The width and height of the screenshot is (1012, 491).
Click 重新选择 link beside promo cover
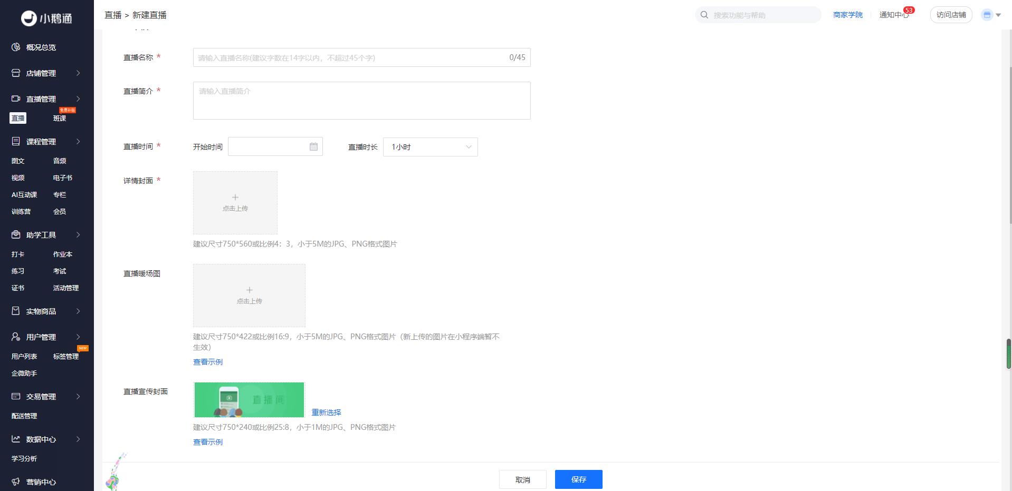point(326,413)
